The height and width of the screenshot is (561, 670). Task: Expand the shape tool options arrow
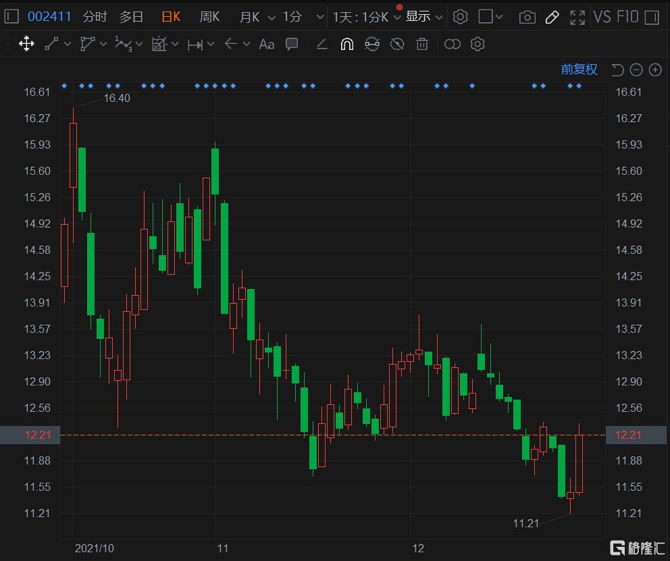(103, 44)
